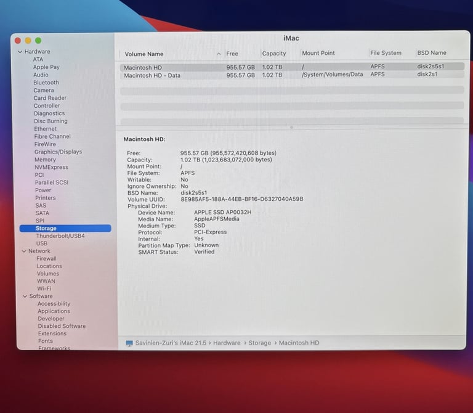The width and height of the screenshot is (473, 413).
Task: Sort by the Mount Point column header
Action: click(318, 53)
